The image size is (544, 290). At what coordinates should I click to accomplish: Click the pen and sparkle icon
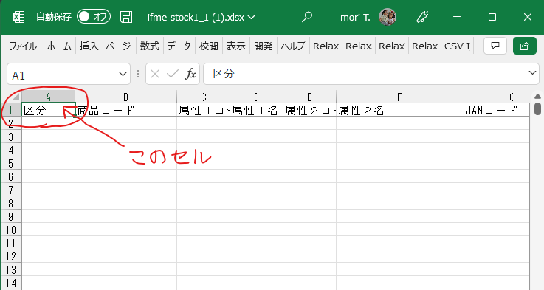pyautogui.click(x=422, y=17)
